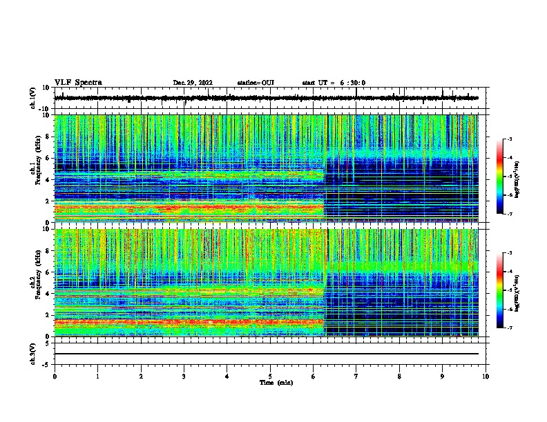Click the 5 tick on ch.3(V) axis
Image resolution: width=547 pixels, height=422 pixels.
tap(48, 343)
